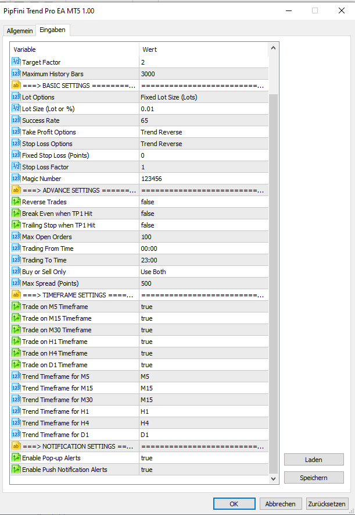Click the icon beside Take Profit Options
Image resolution: width=355 pixels, height=515 pixels.
pos(16,132)
